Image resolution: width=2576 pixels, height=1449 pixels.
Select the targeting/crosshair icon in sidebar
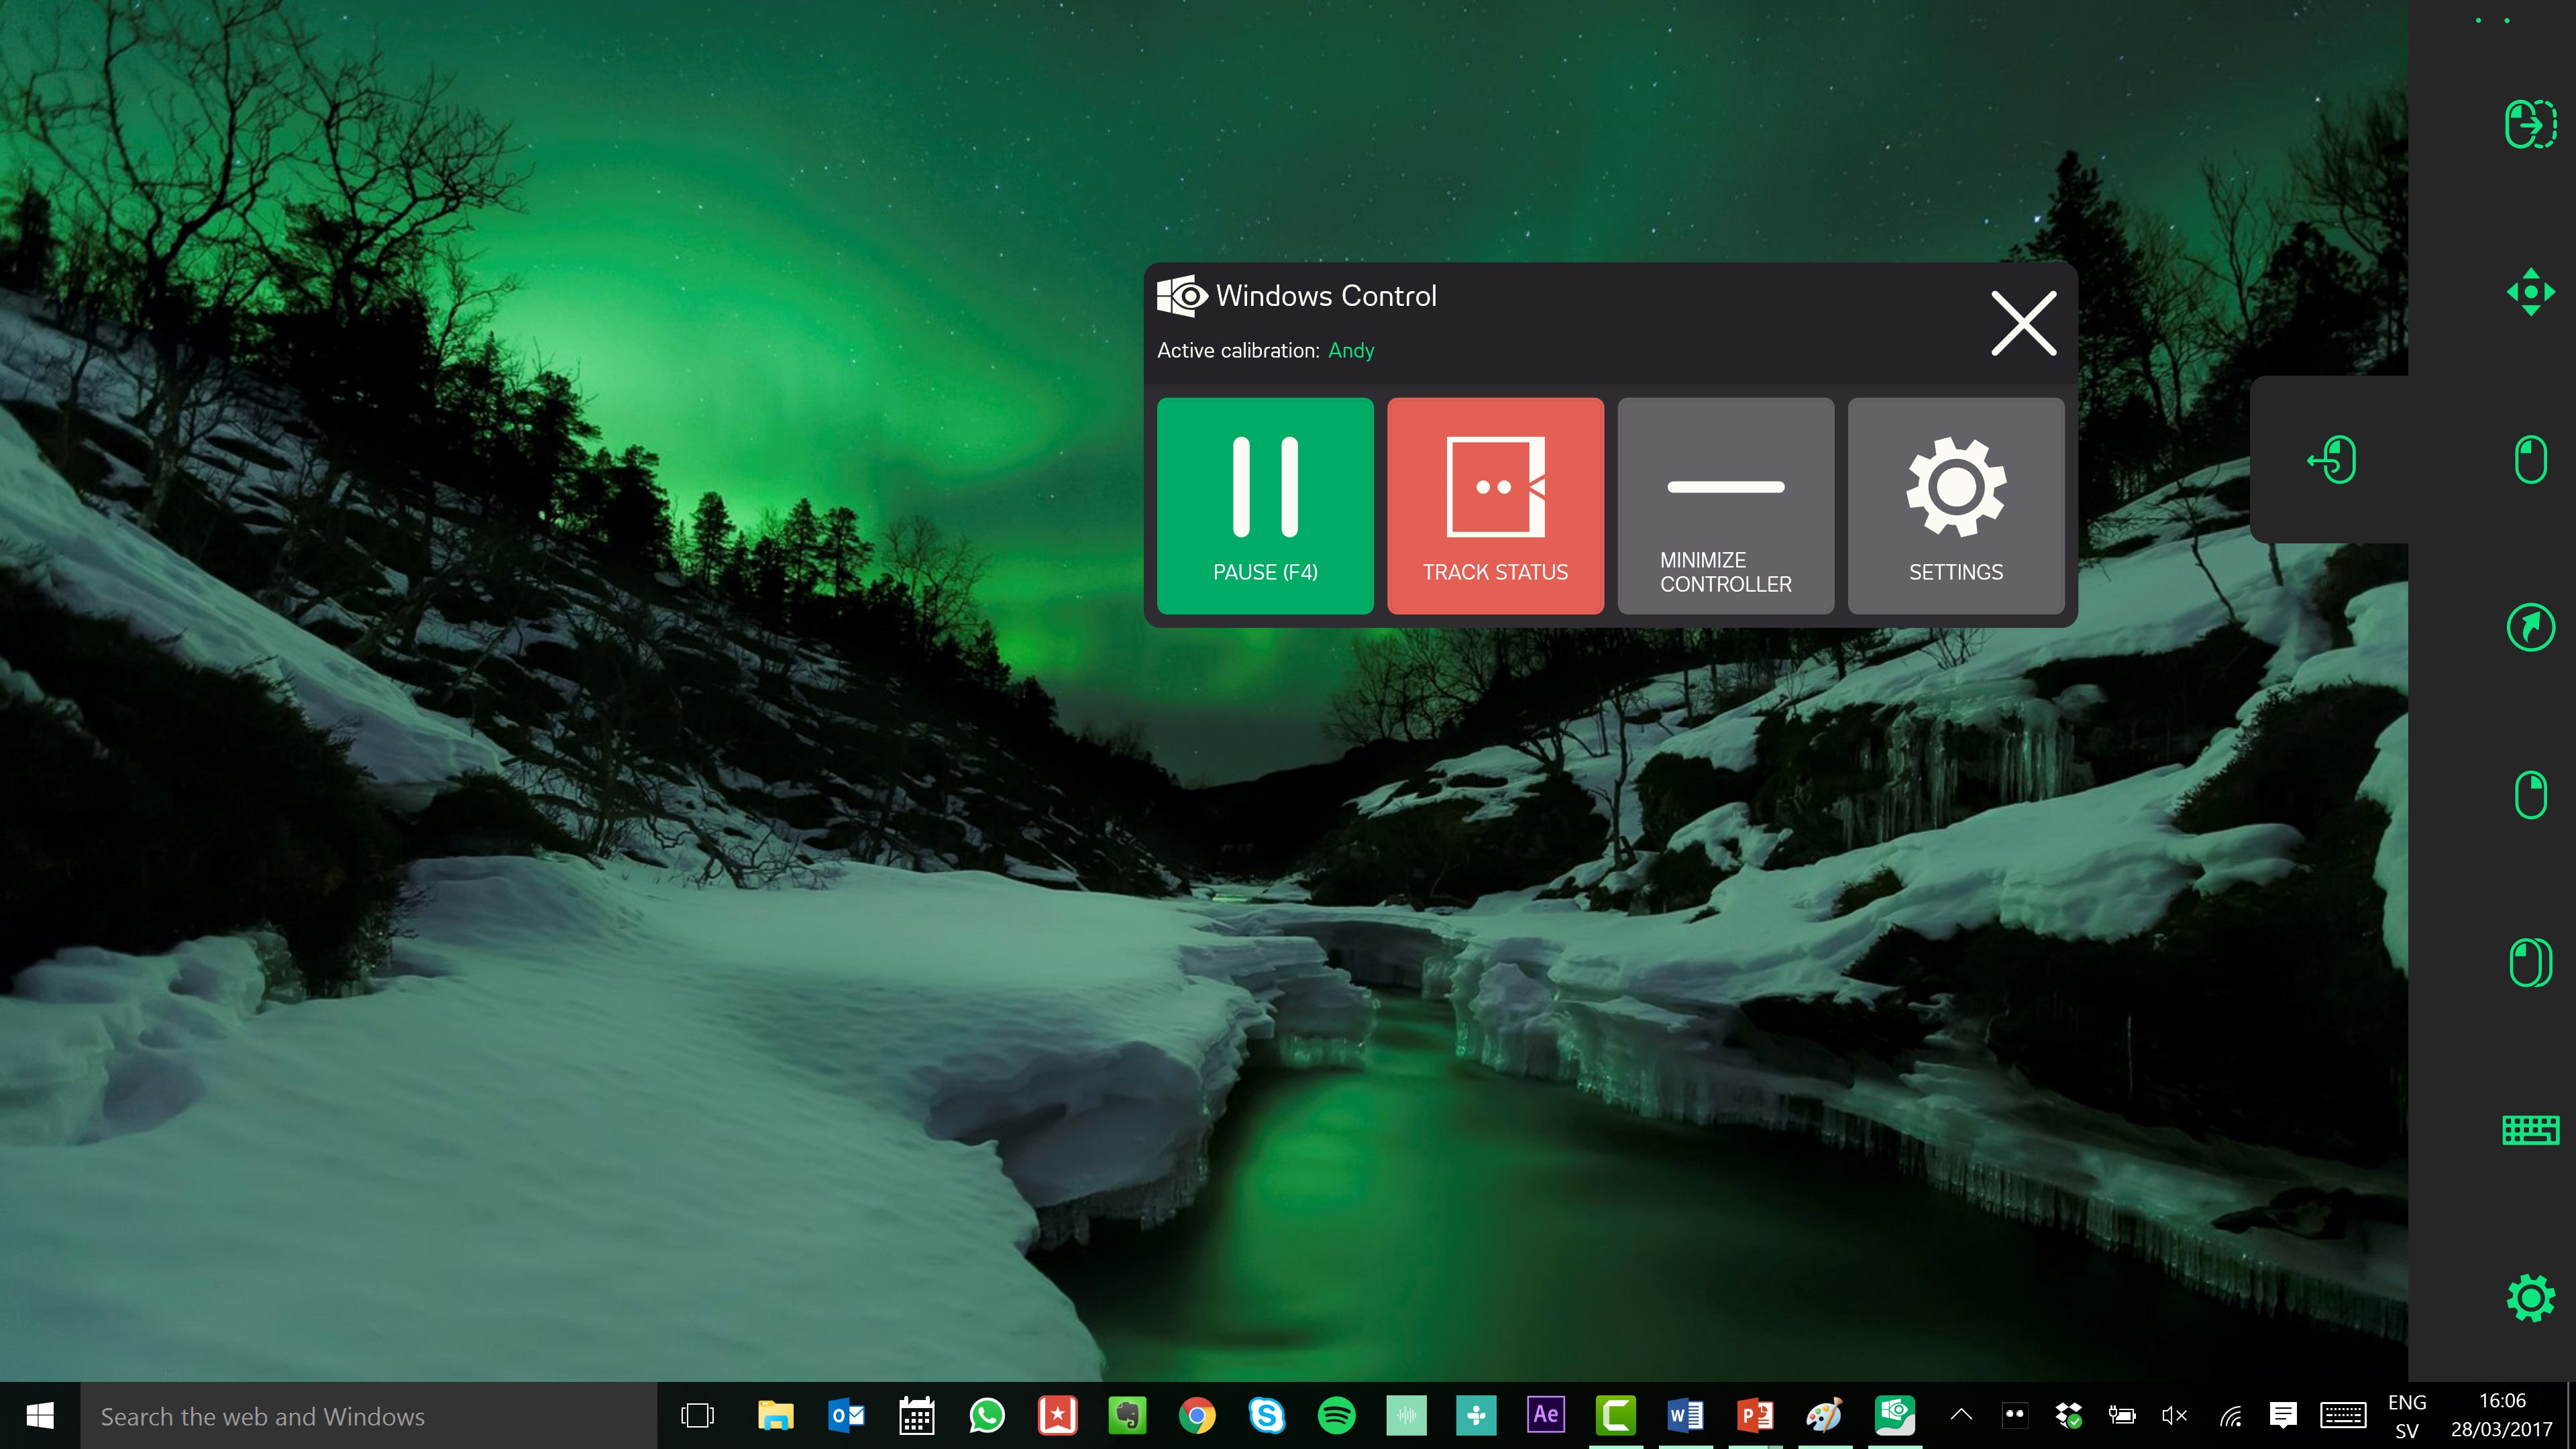click(x=2528, y=288)
